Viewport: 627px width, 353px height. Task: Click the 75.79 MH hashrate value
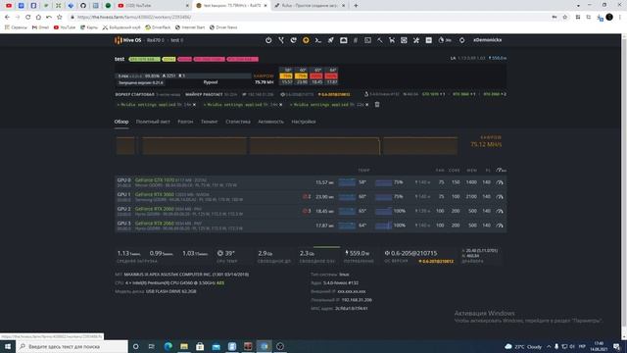(264, 82)
